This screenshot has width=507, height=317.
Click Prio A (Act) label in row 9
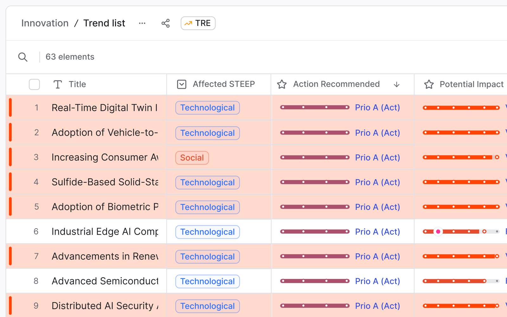(x=377, y=306)
